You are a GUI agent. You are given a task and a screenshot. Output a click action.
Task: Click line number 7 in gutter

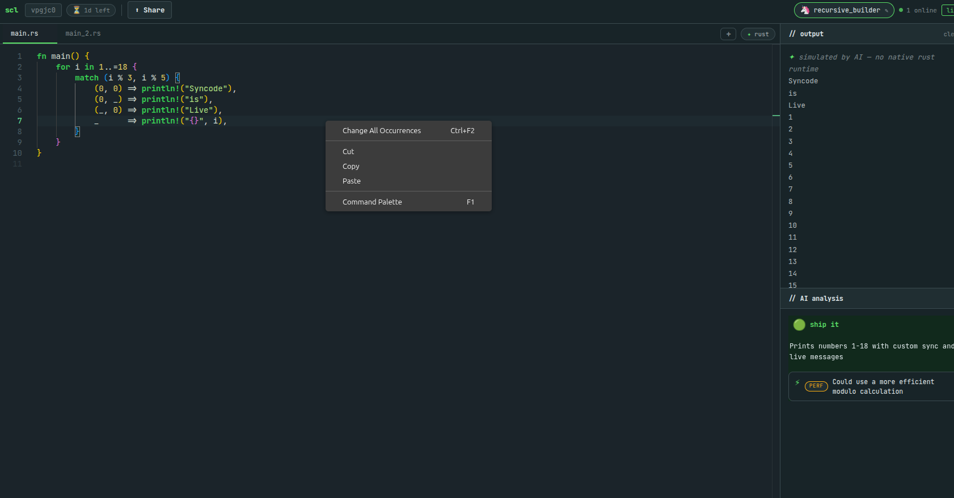(19, 121)
